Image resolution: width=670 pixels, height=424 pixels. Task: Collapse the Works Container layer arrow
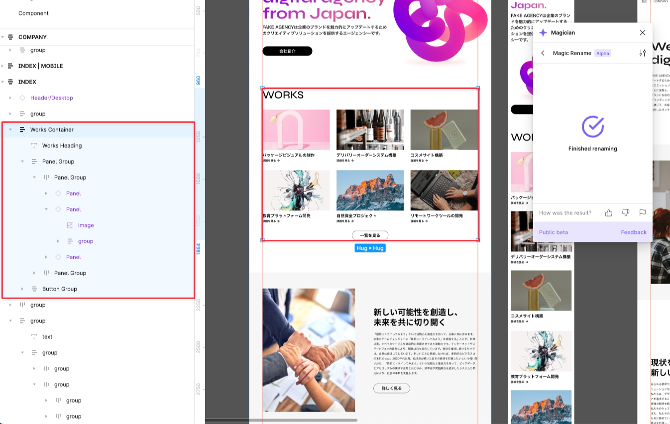pyautogui.click(x=10, y=129)
